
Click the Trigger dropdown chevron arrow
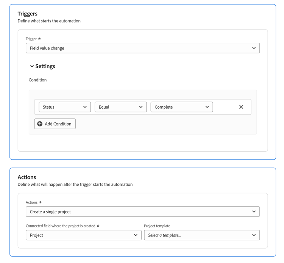click(254, 48)
